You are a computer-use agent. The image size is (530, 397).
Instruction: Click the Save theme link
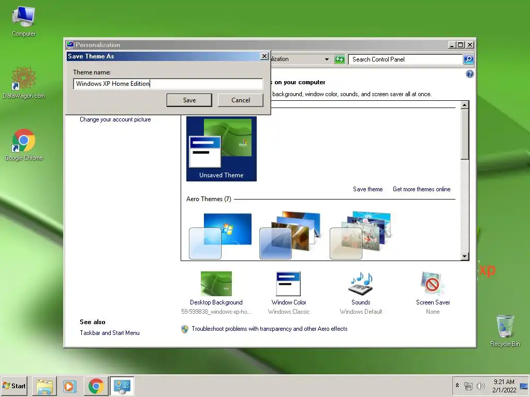(x=368, y=189)
